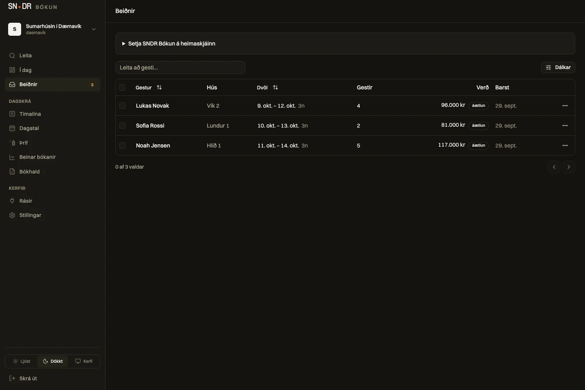Toggle the select-all checkbox in table header
The image size is (585, 390).
click(x=122, y=87)
